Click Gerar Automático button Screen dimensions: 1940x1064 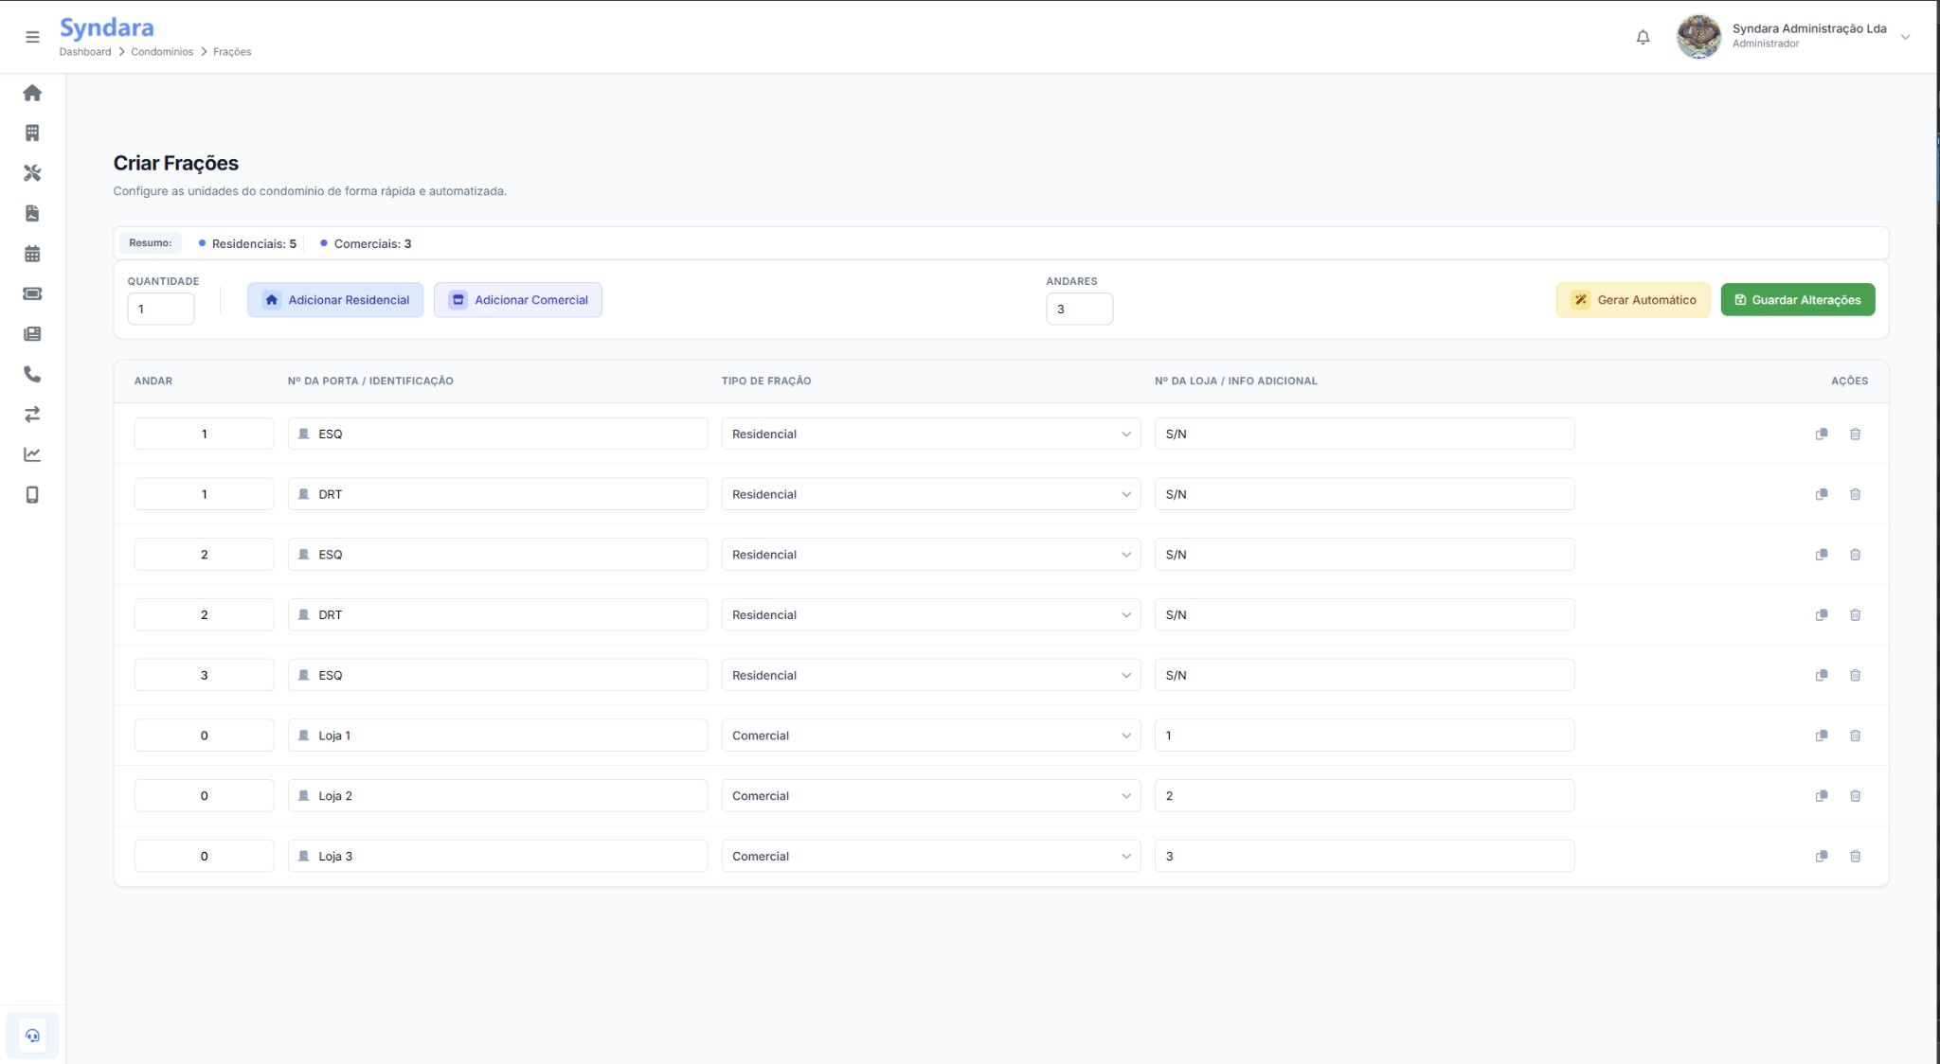click(x=1633, y=300)
